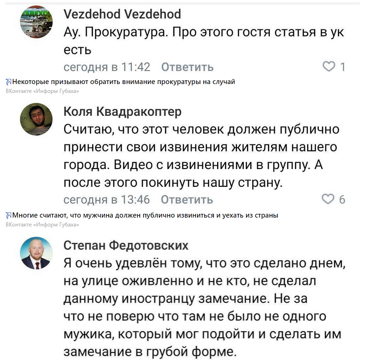Open Коля Квадракоптер's profile avatar
Screen dimensions: 365x360
tap(36, 120)
